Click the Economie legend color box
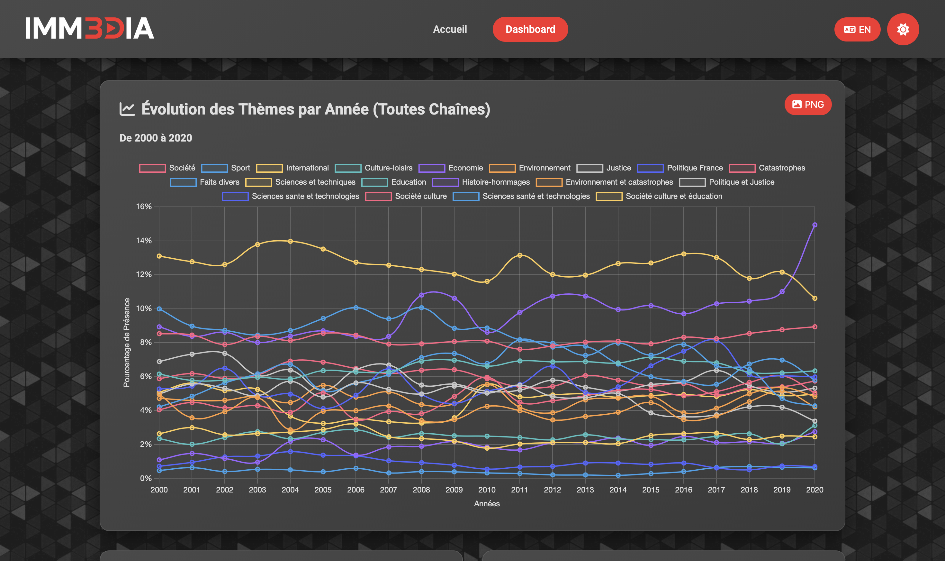The image size is (945, 561). pos(431,168)
